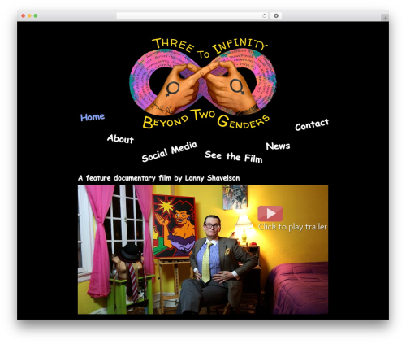The image size is (406, 344).
Task: Click the browser reload icon
Action: point(265,15)
